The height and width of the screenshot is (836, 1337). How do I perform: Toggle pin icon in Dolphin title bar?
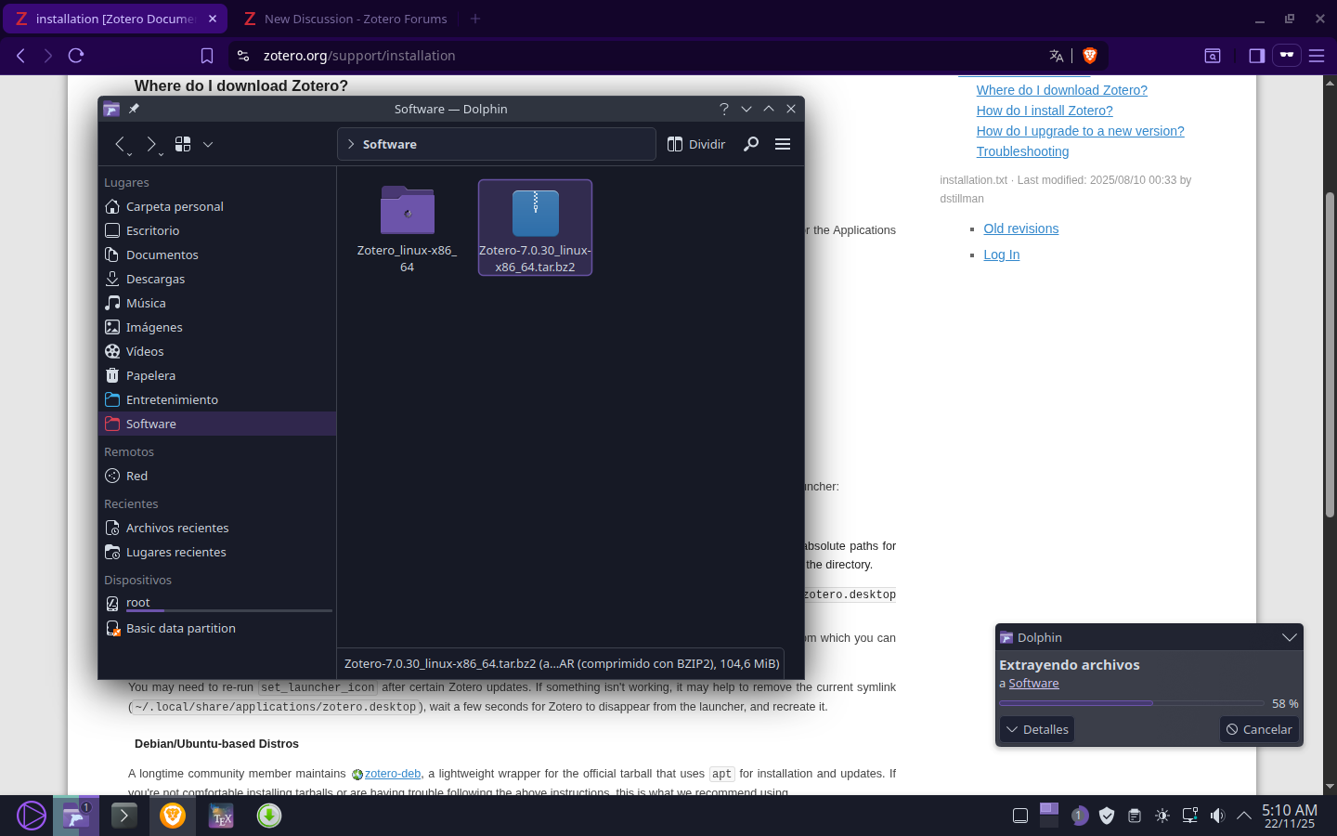(134, 109)
